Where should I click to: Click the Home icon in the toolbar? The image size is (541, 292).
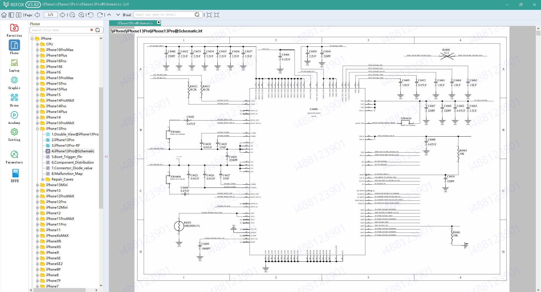pyautogui.click(x=4, y=15)
